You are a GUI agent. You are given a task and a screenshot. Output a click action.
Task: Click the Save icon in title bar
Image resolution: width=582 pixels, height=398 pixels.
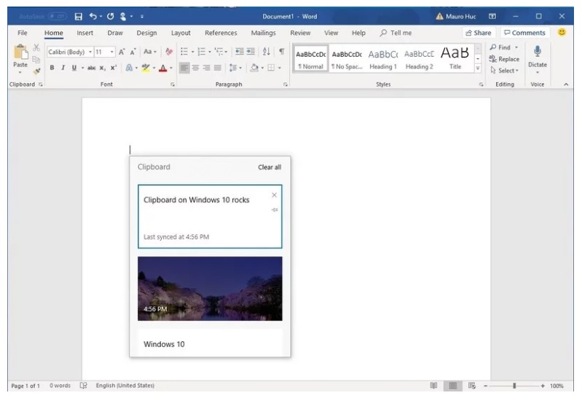point(79,16)
